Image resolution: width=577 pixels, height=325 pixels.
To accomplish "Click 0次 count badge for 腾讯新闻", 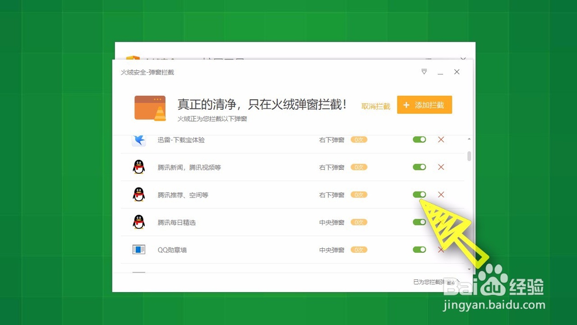I will tap(359, 167).
